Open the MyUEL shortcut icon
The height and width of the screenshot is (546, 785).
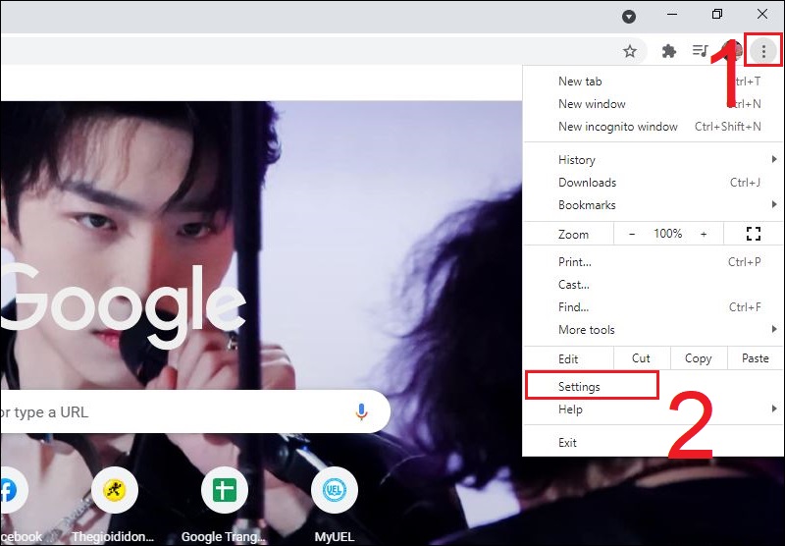(334, 491)
